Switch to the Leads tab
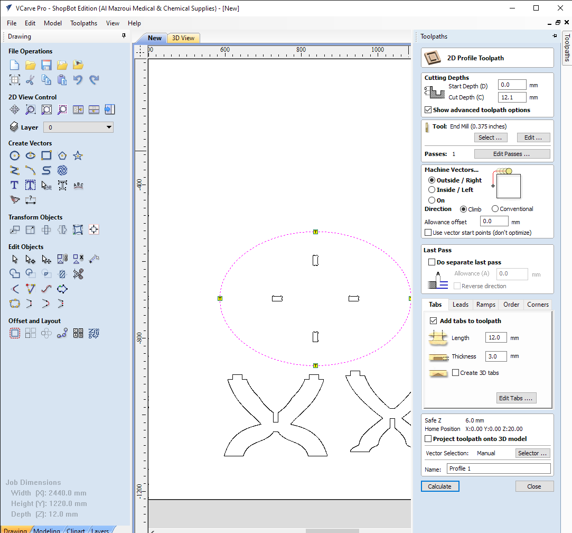 click(x=461, y=305)
